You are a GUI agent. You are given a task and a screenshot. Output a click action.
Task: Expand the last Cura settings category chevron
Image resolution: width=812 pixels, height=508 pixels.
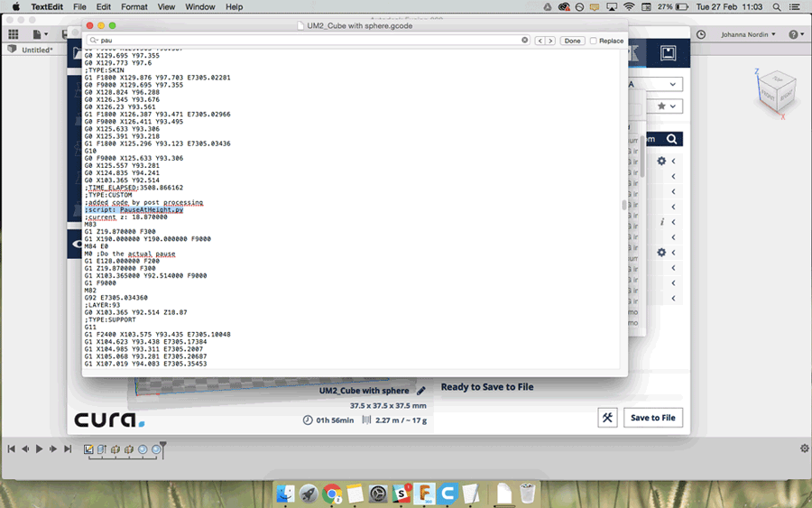tap(674, 299)
